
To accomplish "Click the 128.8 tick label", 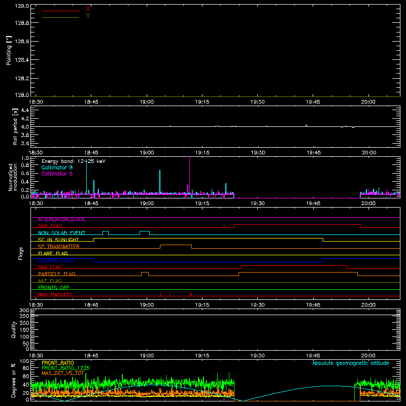I will pyautogui.click(x=22, y=23).
